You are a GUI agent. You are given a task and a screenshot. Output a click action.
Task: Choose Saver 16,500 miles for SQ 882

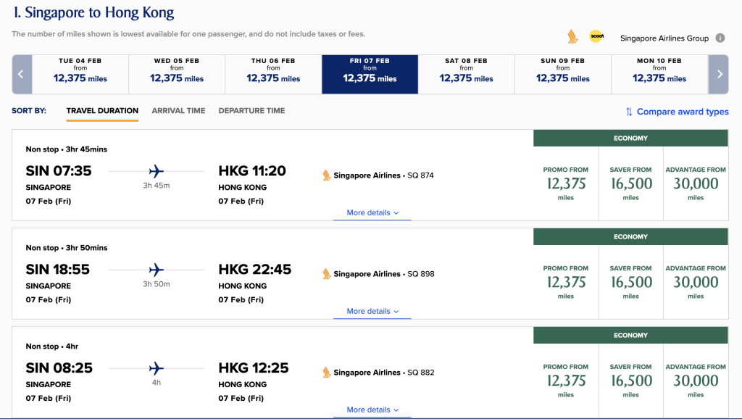tap(631, 381)
